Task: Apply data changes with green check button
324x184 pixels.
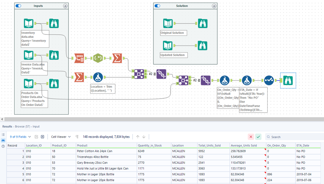Action: click(258, 137)
